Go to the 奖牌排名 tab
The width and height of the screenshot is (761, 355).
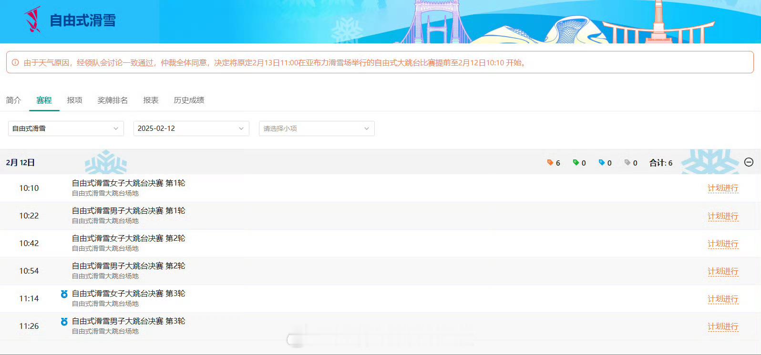(x=113, y=100)
